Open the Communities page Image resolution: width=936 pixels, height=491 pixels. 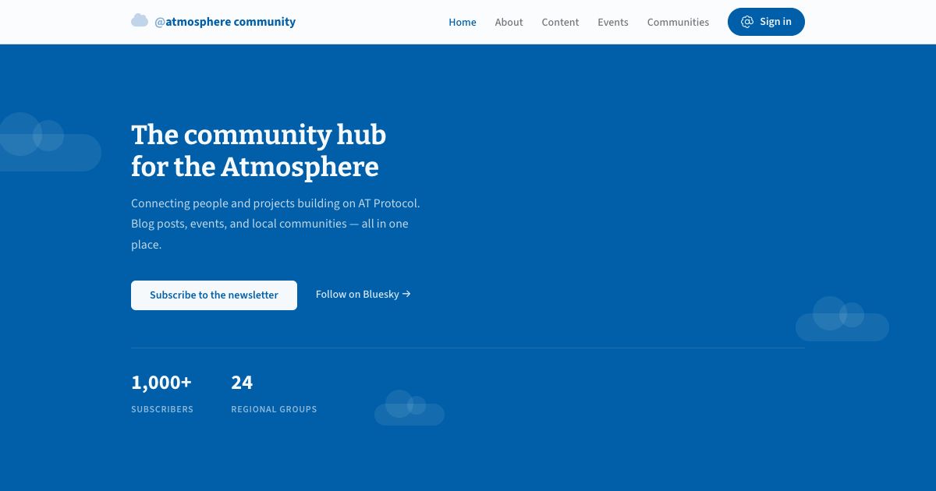pyautogui.click(x=678, y=22)
